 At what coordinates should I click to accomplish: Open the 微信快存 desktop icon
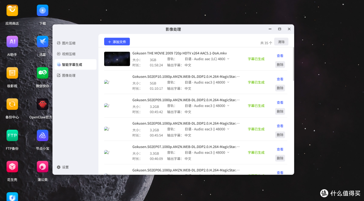42,73
